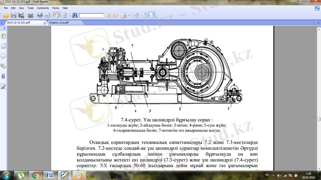The height and width of the screenshot is (180, 321).
Task: Print the document with printer icon
Action: coord(30,16)
